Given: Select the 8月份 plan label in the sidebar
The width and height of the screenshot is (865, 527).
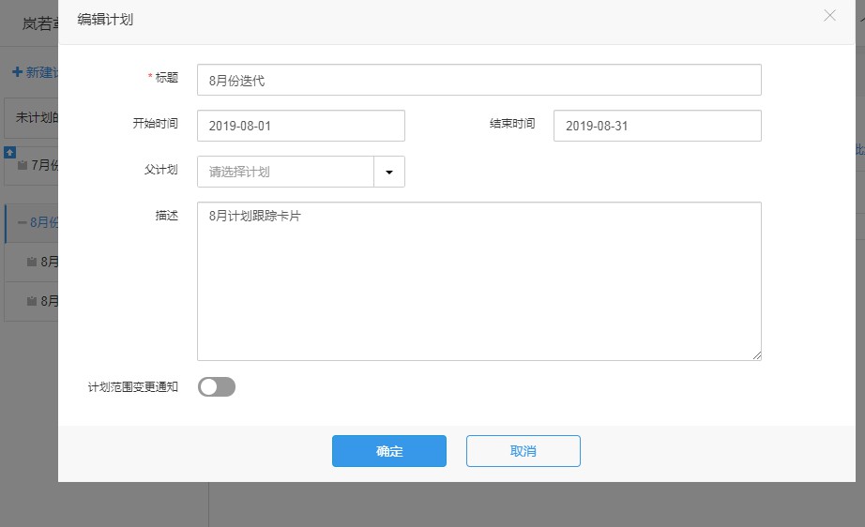Looking at the screenshot, I should [44, 223].
